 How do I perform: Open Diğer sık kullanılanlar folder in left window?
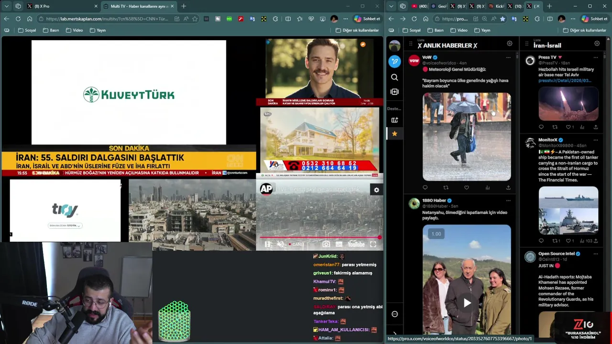pyautogui.click(x=358, y=30)
